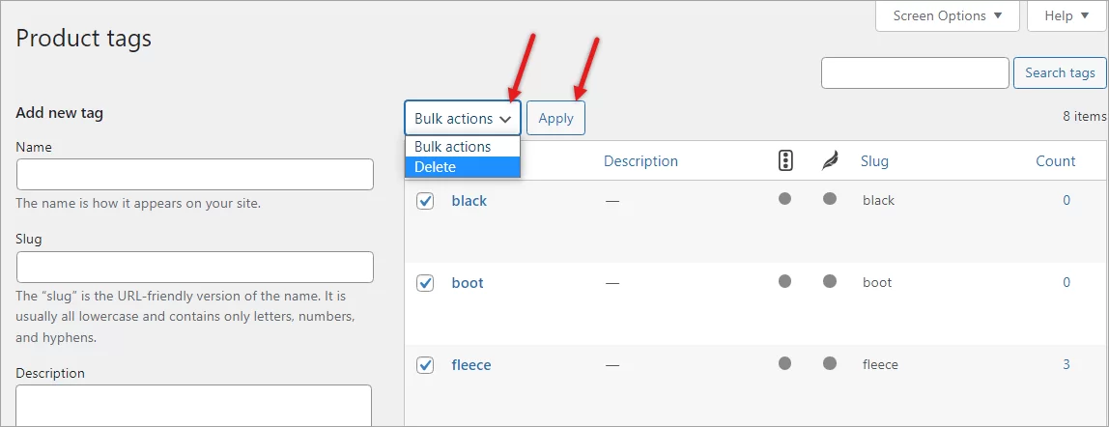Image resolution: width=1109 pixels, height=427 pixels.
Task: Uncheck the boot tag checkbox
Action: (425, 283)
